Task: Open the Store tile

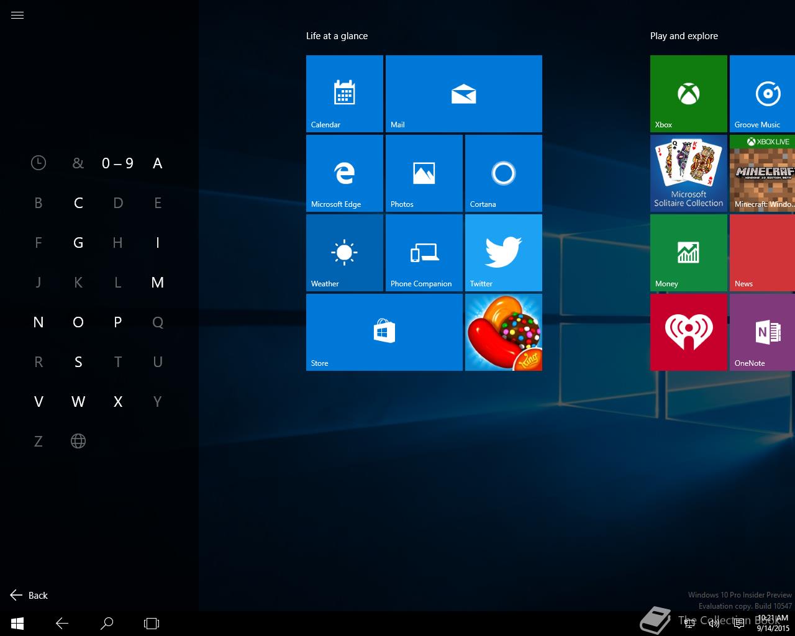Action: click(x=384, y=332)
